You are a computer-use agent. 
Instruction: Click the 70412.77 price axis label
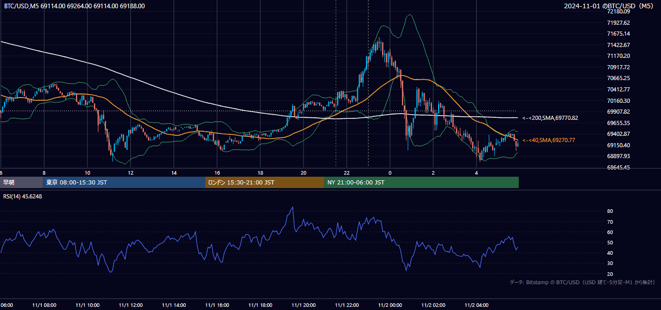click(x=618, y=89)
